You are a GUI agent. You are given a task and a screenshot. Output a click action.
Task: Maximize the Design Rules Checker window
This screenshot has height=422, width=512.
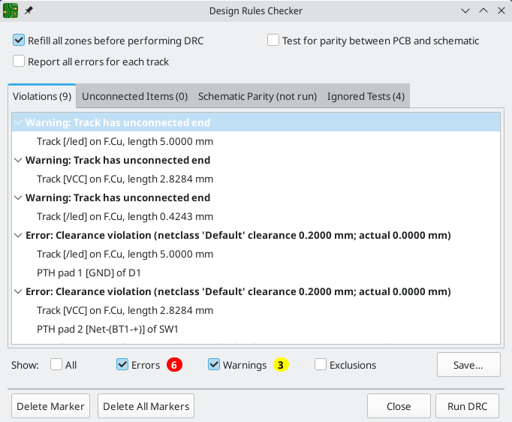483,11
